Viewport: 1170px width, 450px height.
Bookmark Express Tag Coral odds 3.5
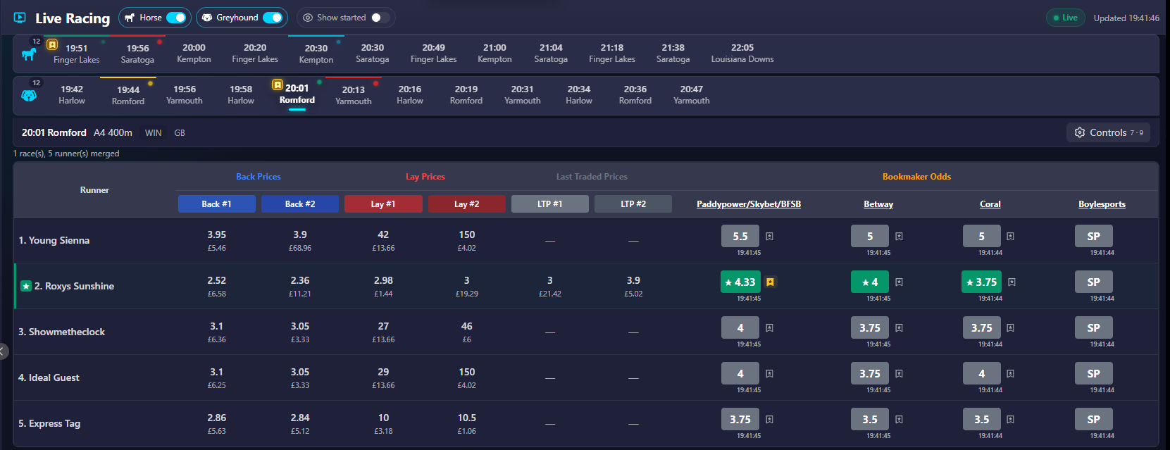(1010, 420)
